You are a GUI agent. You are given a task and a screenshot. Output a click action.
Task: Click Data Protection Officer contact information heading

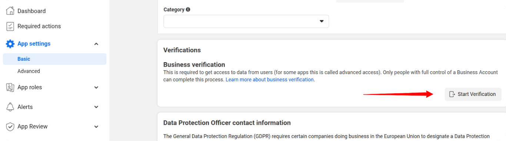227,123
